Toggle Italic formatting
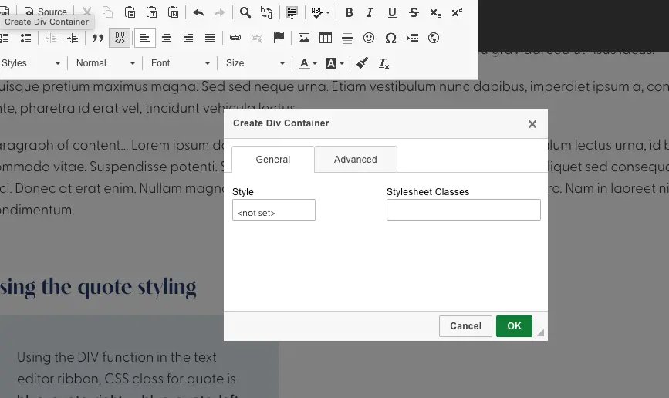669x398 pixels. [x=370, y=12]
